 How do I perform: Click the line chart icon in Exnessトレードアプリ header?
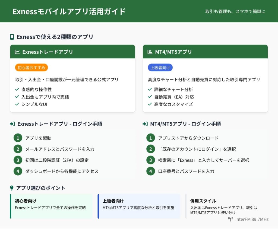tap(17, 52)
